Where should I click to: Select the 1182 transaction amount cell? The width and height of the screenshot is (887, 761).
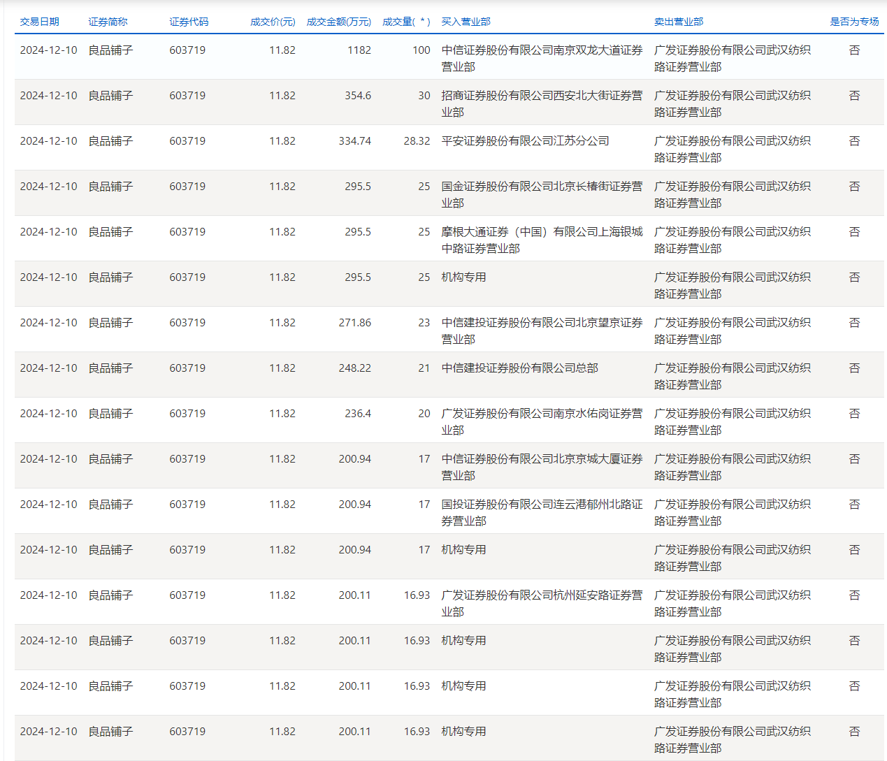pos(359,50)
